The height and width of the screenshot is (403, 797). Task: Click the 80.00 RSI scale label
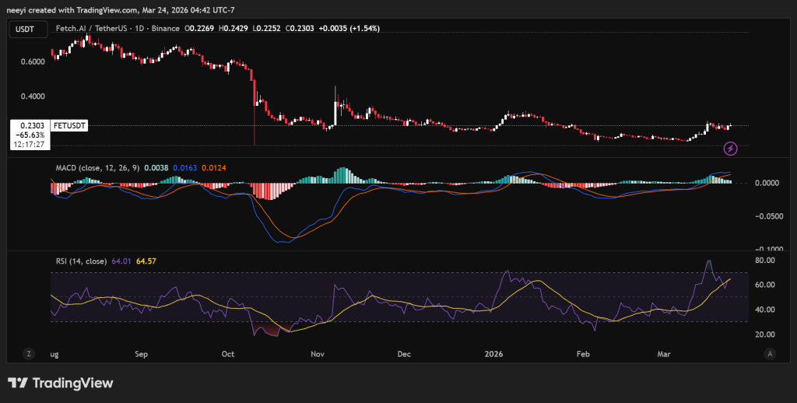point(765,261)
